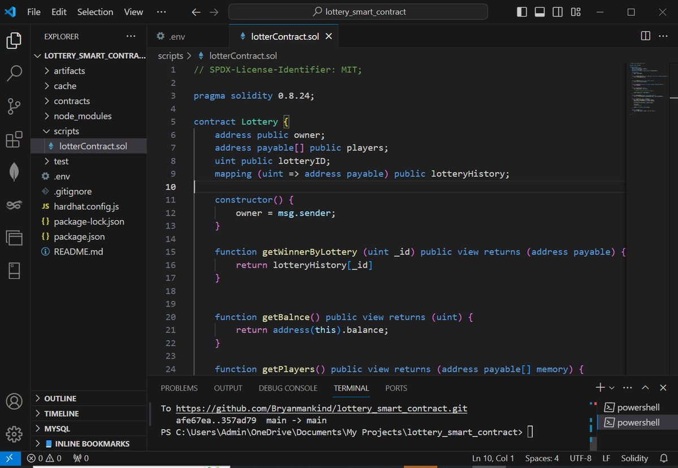Collapse the LOTTERY_SMART_CONTRACT root folder
The width and height of the screenshot is (678, 468).
[x=89, y=56]
